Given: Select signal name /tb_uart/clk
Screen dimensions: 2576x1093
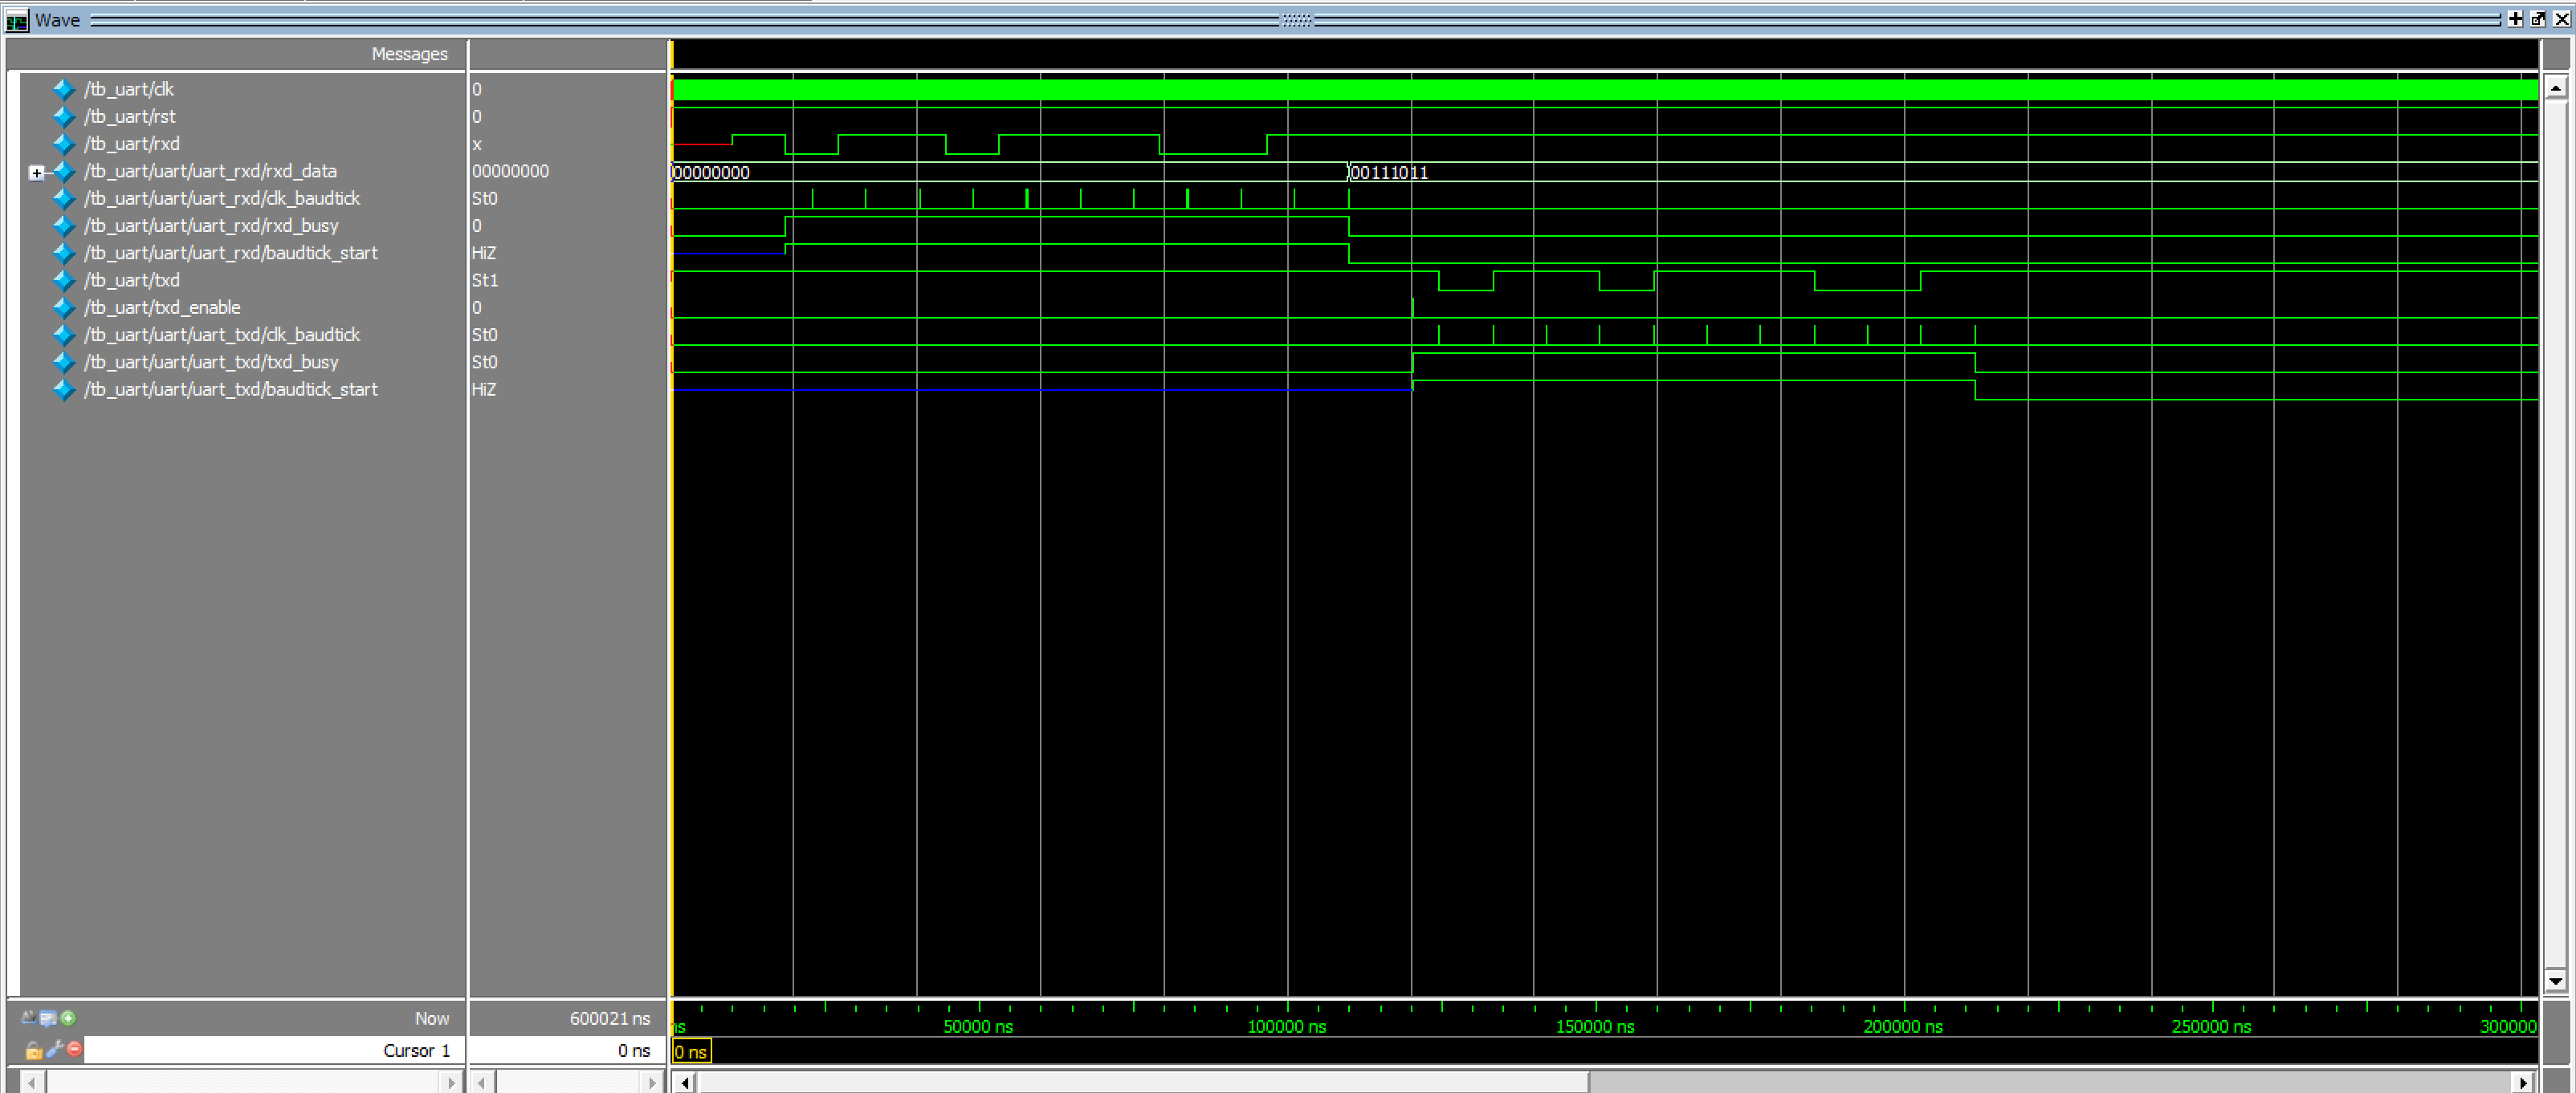Looking at the screenshot, I should [x=129, y=89].
